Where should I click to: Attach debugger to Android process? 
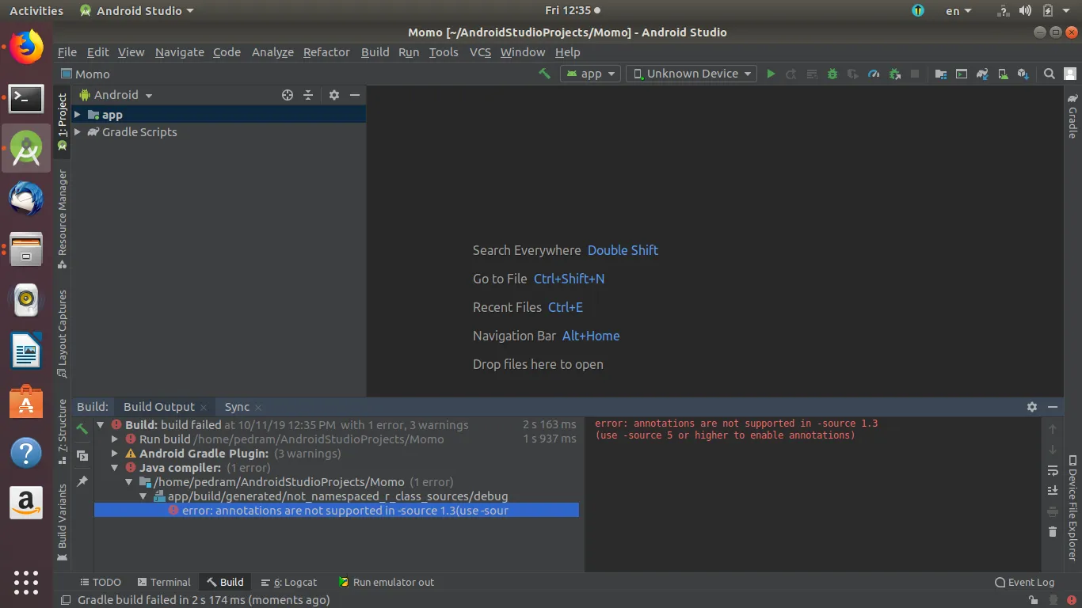point(894,74)
